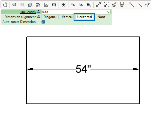Uncheck the Auto-rotate Dimension checkbox
This screenshot has height=116, width=151.
pos(43,22)
